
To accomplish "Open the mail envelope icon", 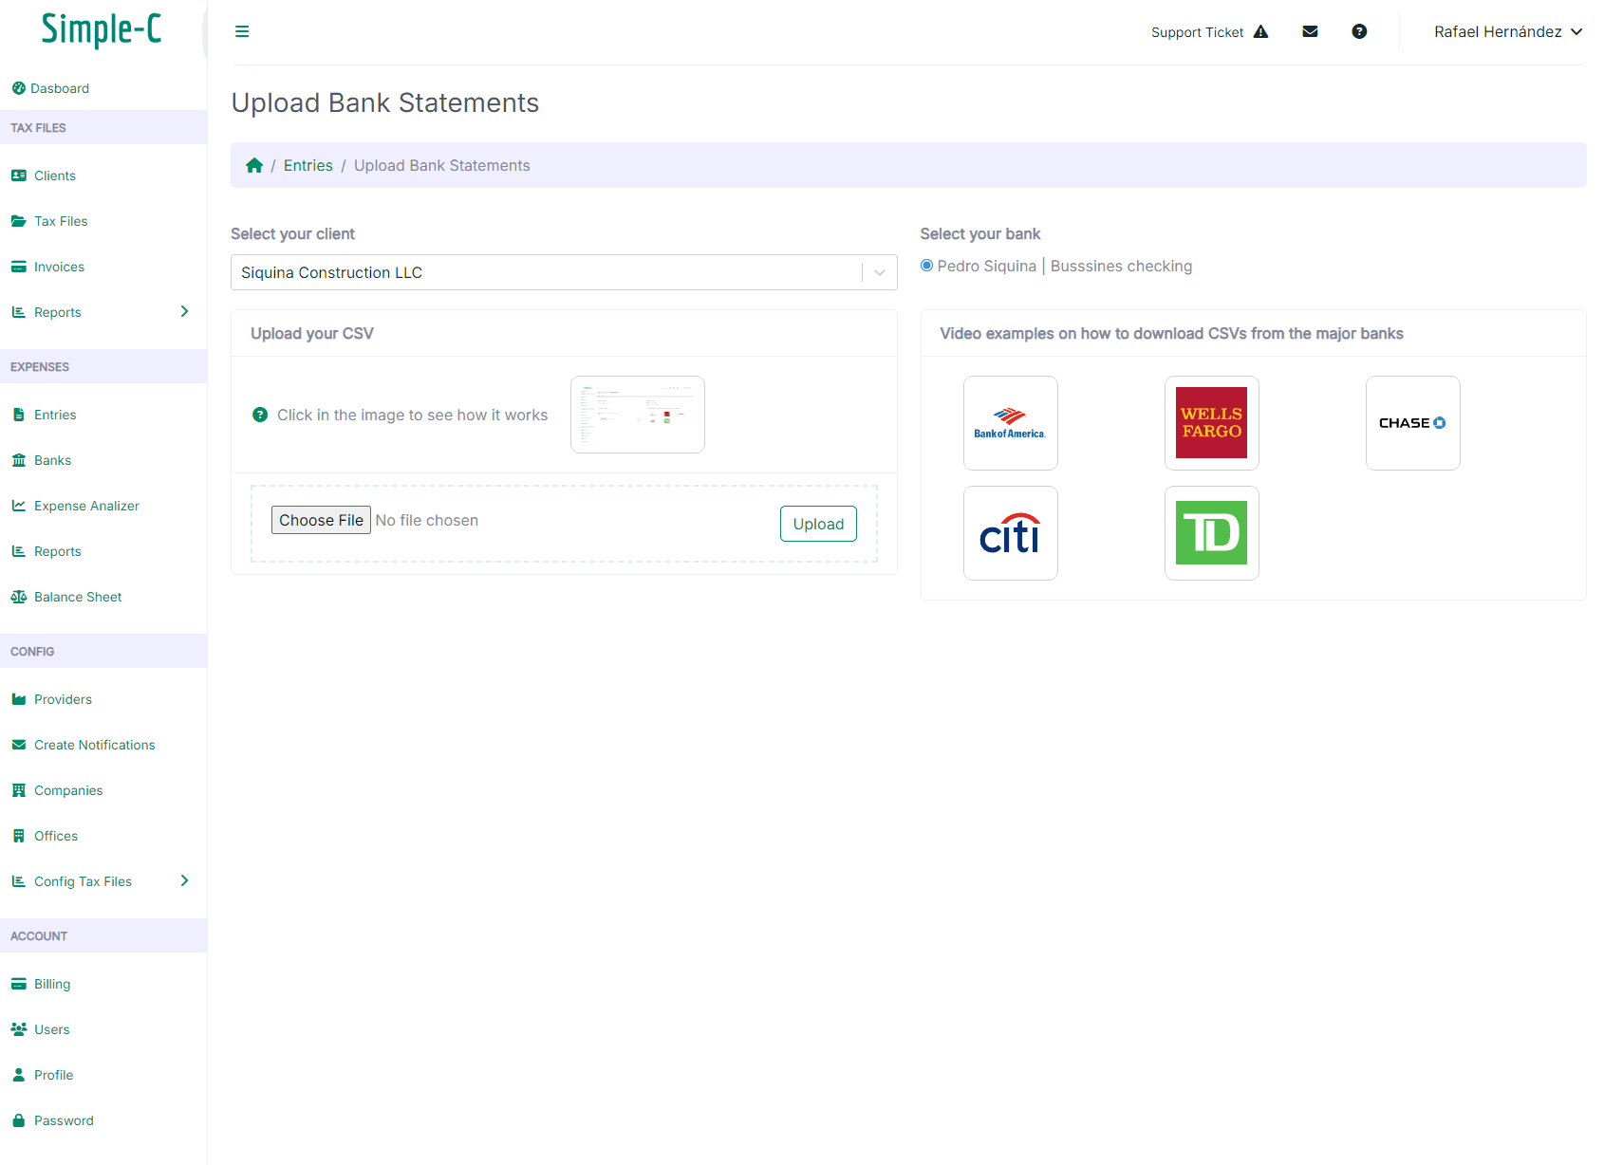I will pyautogui.click(x=1310, y=31).
